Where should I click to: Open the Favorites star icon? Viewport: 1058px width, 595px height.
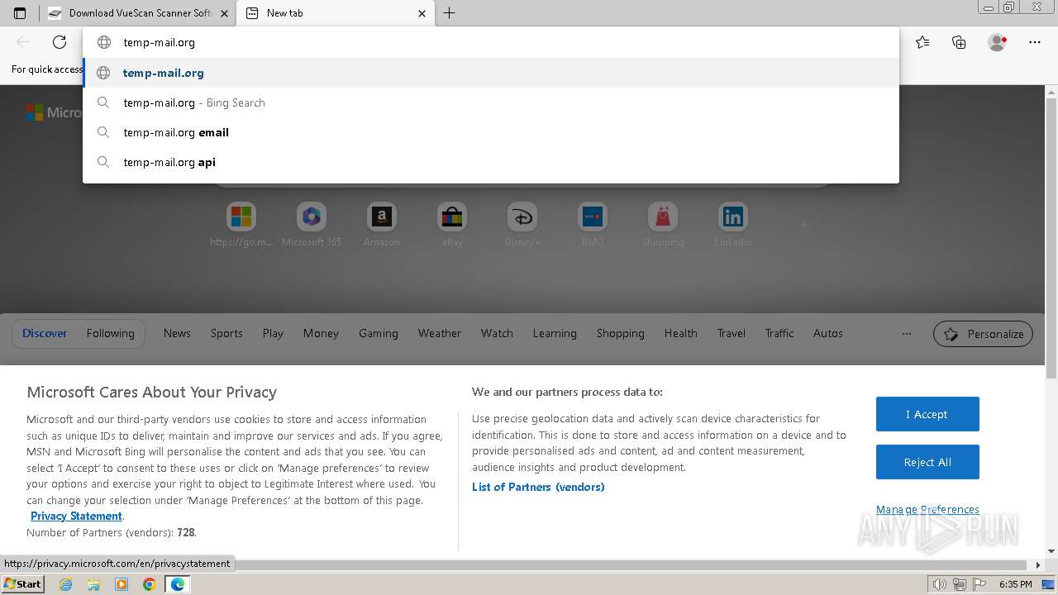click(x=922, y=42)
